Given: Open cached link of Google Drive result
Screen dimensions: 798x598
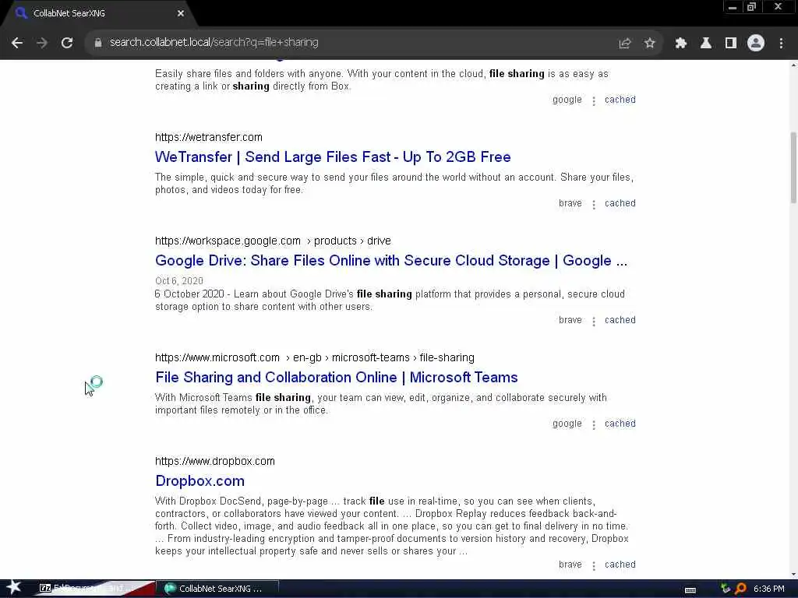Looking at the screenshot, I should 620,320.
